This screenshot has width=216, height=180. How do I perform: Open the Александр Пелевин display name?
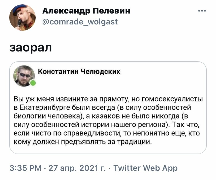[86, 11]
